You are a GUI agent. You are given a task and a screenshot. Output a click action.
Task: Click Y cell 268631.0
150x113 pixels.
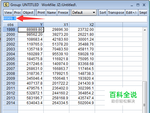tap(31, 69)
